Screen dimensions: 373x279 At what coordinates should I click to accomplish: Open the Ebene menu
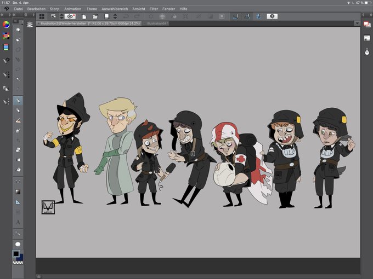92,9
